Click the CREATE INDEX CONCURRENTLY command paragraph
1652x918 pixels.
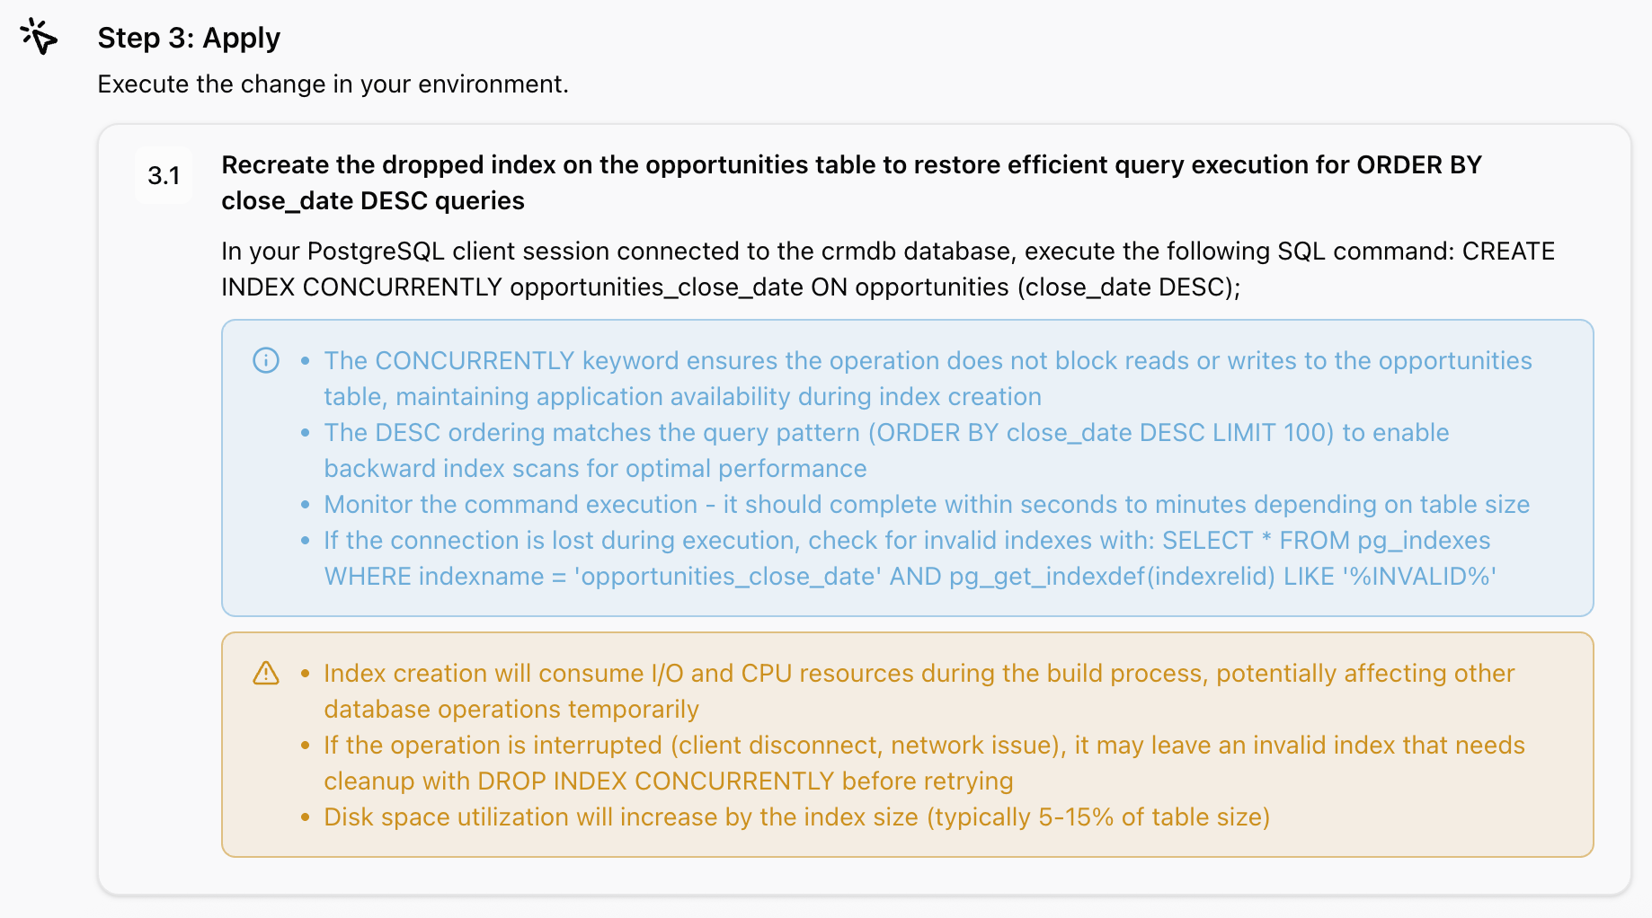887,269
